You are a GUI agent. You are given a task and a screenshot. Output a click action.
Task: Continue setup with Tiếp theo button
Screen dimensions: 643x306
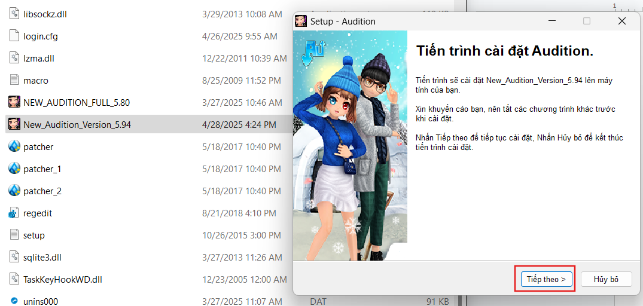tap(546, 279)
